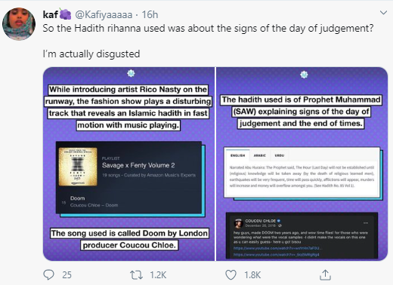
Task: View the 1.2K retweets count
Action: 158,275
